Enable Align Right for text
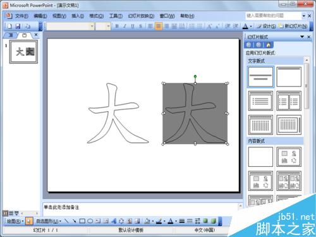 pyautogui.click(x=167, y=27)
